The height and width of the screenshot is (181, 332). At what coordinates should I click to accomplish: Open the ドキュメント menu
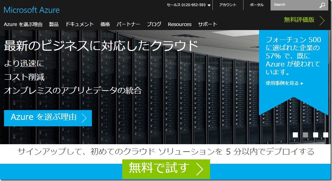(x=80, y=24)
